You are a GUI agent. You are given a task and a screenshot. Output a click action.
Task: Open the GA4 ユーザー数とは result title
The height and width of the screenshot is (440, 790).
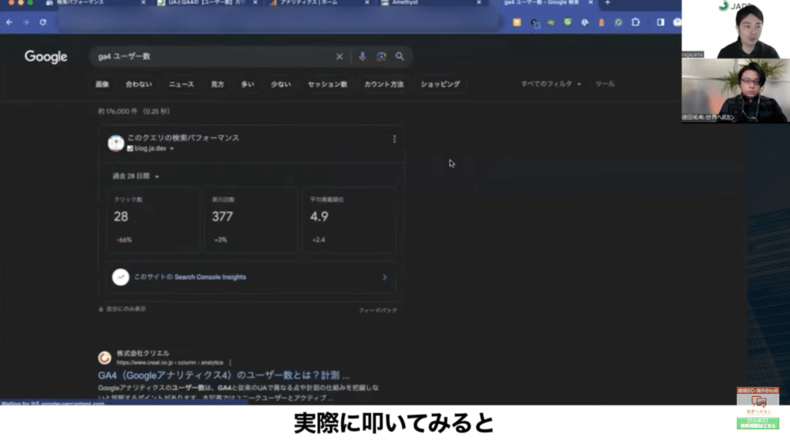(x=224, y=375)
